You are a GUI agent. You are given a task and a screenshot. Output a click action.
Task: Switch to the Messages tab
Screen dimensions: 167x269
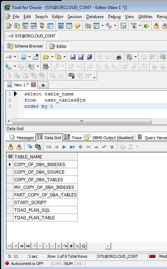tap(22, 138)
